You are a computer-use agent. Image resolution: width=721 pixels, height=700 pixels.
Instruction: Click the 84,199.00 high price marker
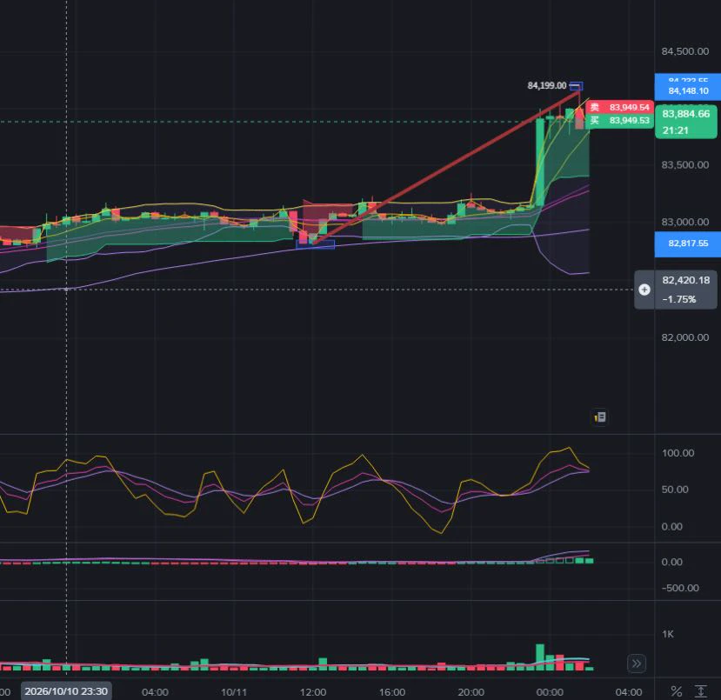(x=547, y=85)
